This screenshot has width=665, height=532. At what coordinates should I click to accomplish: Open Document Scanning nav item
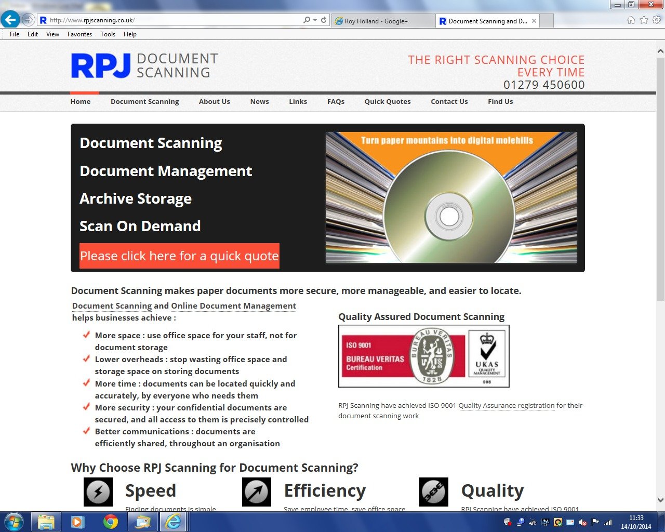coord(144,101)
